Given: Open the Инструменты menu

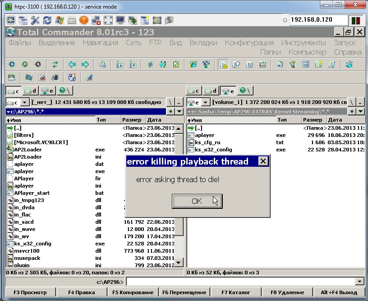Looking at the screenshot, I should (x=304, y=42).
